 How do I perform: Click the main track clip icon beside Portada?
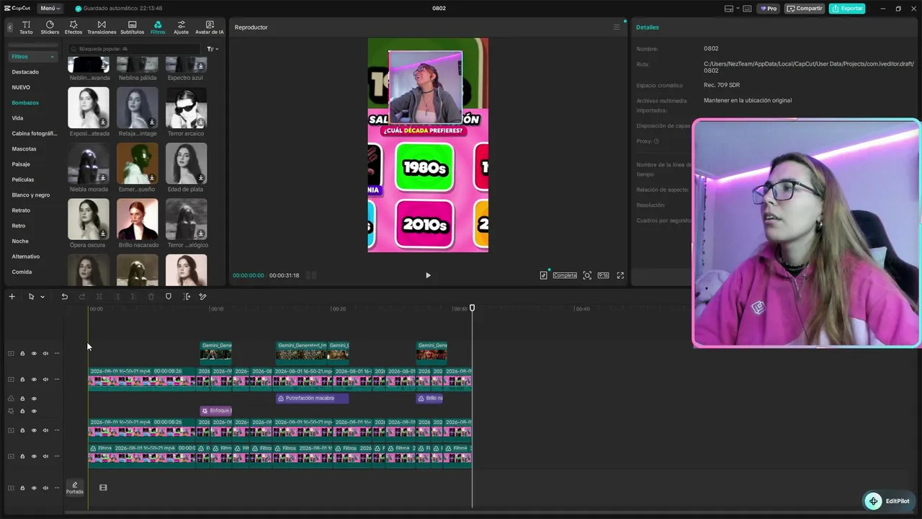pos(103,488)
